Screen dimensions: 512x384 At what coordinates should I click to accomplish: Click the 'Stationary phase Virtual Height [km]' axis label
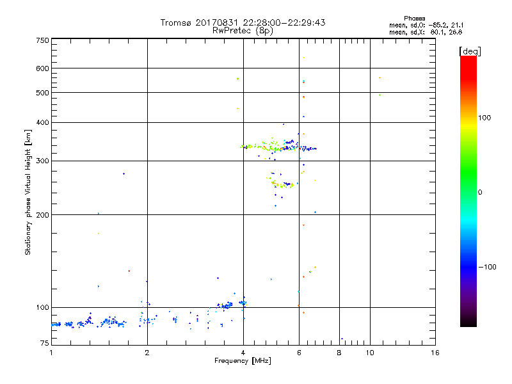coord(28,193)
